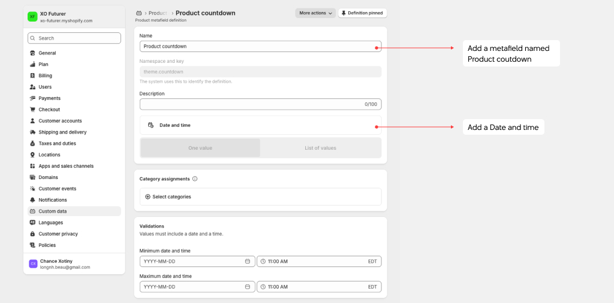Open the Maximum time picker field
This screenshot has width=614, height=303.
tap(319, 287)
